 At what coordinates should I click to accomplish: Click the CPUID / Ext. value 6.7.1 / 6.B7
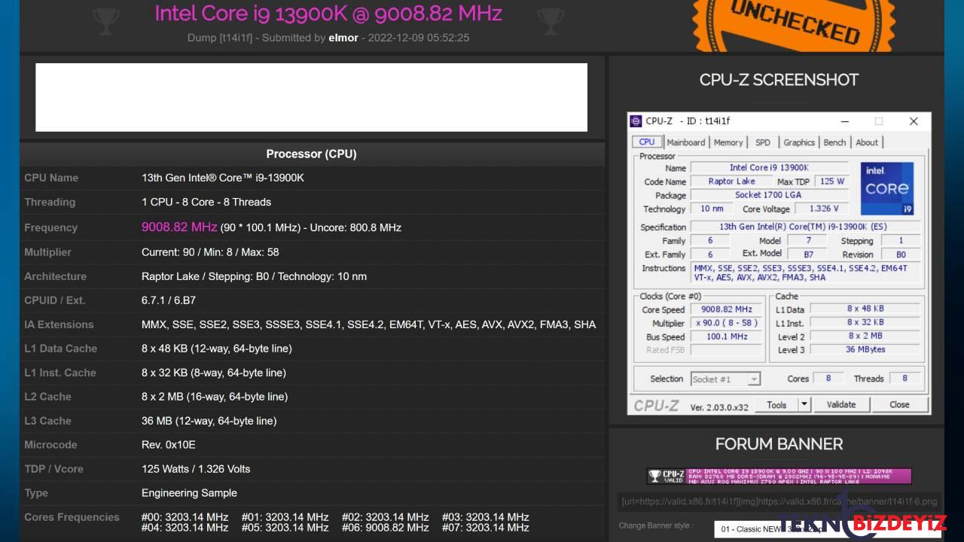click(x=169, y=300)
